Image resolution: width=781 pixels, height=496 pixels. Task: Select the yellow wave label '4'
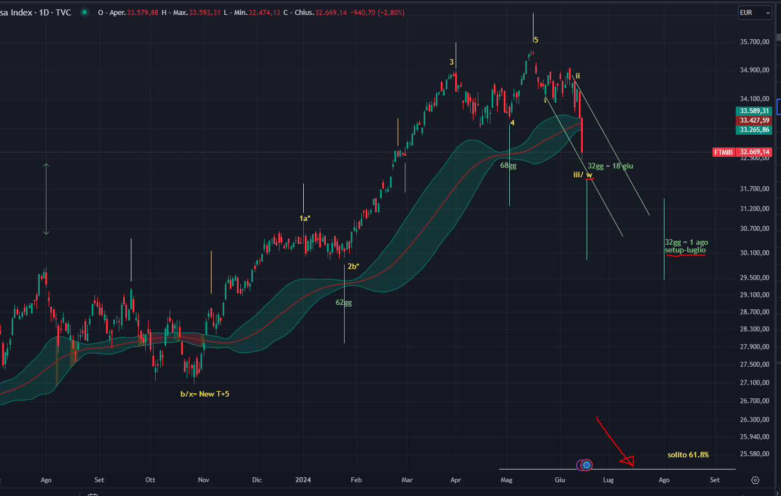(513, 123)
